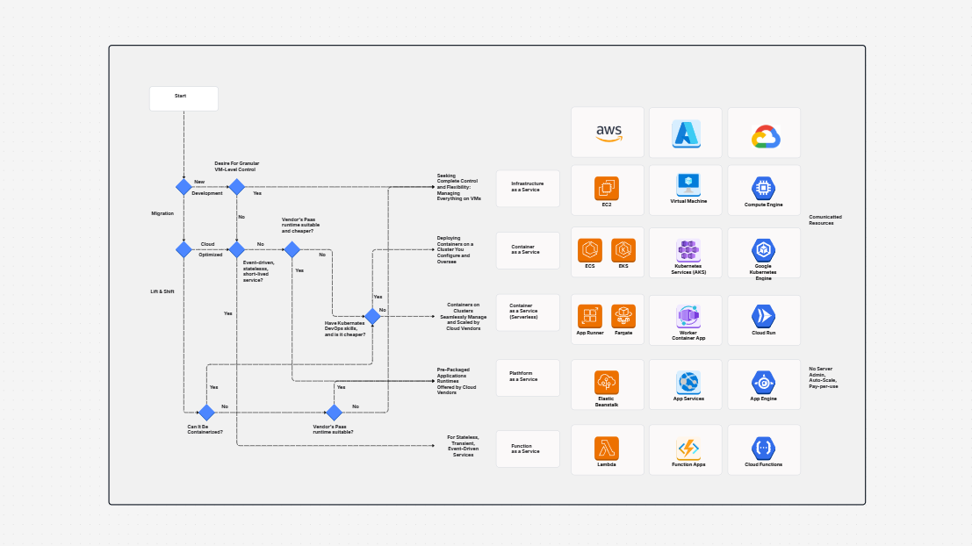Click the bottom Vendor's Paas runtime suitable diamond

pos(335,413)
